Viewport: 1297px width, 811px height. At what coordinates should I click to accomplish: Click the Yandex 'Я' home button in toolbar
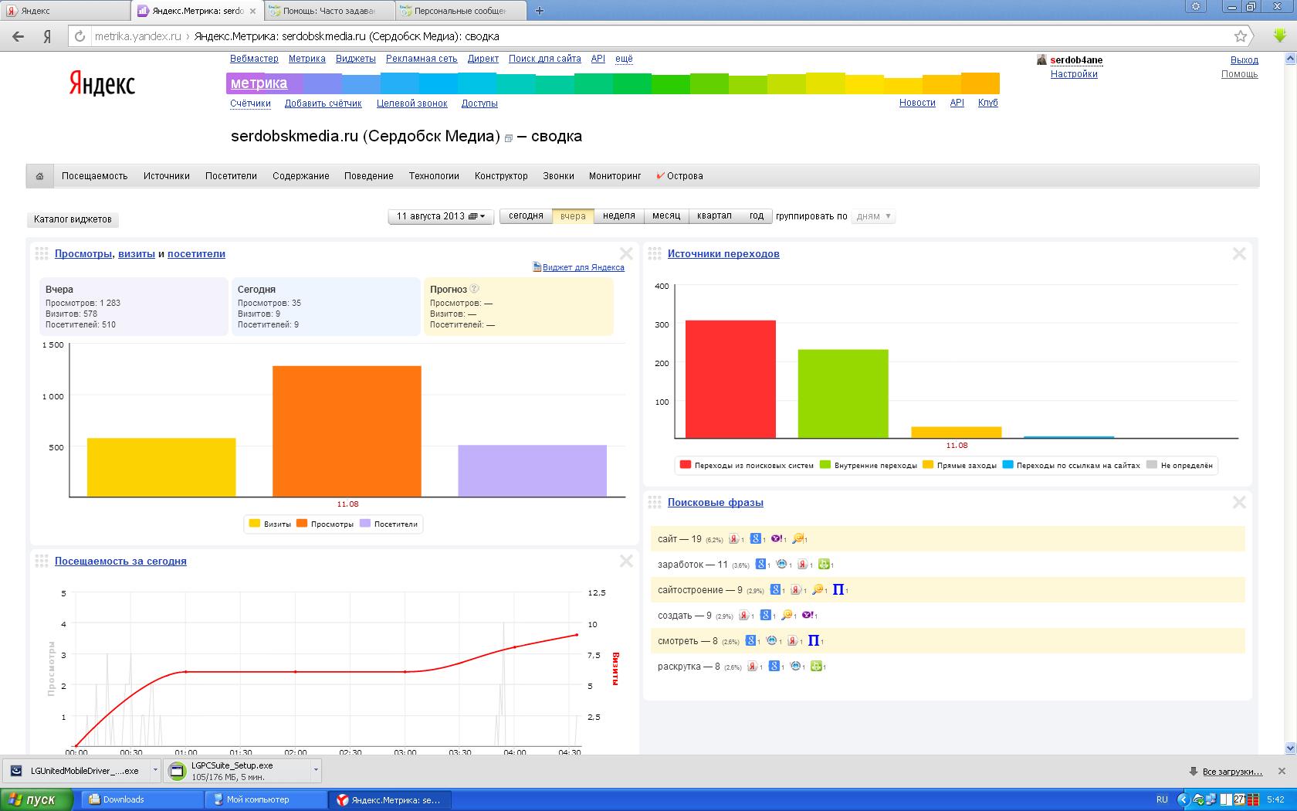click(47, 36)
